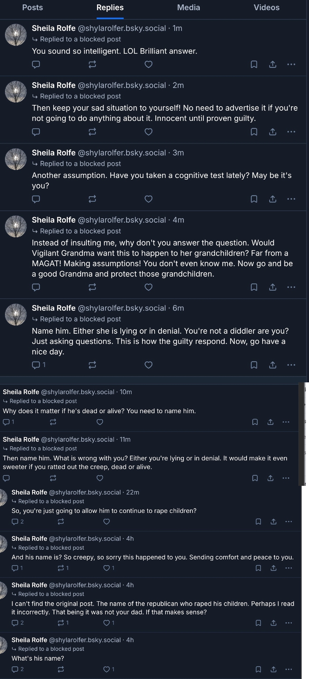
Task: Like the "You sound so intelligent" reply
Action: [x=149, y=64]
